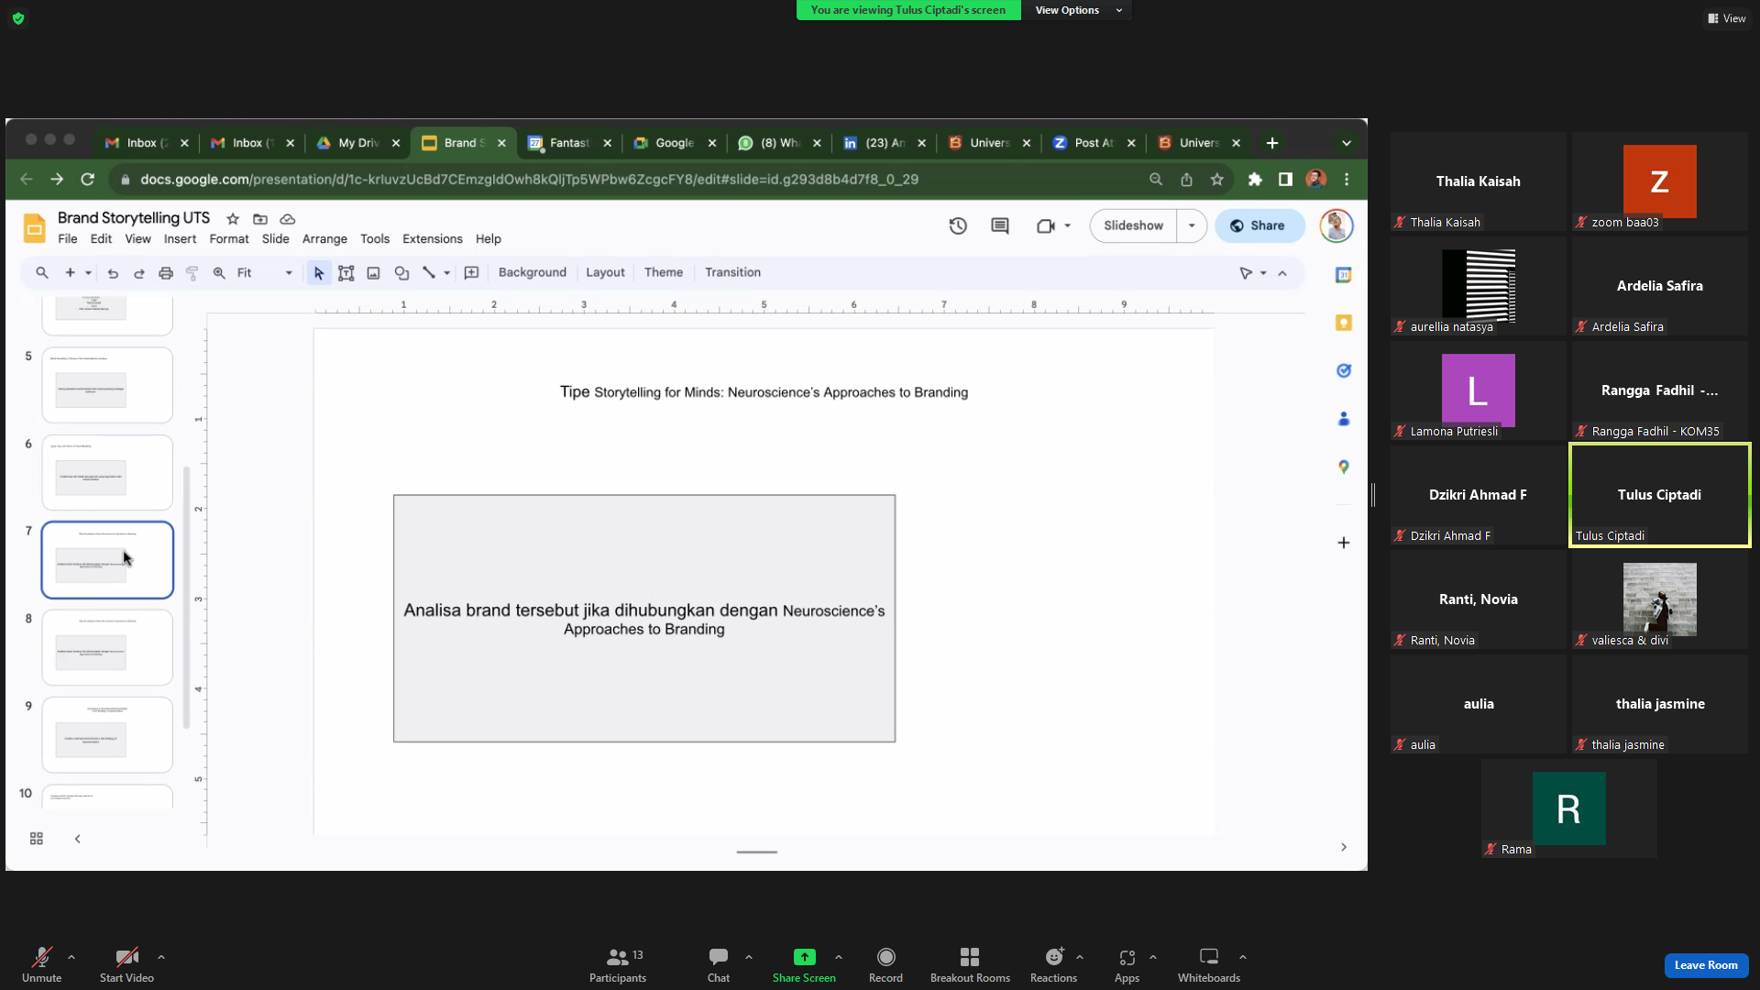Open Contacts side panel icon
Screen dimensions: 1760x990
point(1344,419)
